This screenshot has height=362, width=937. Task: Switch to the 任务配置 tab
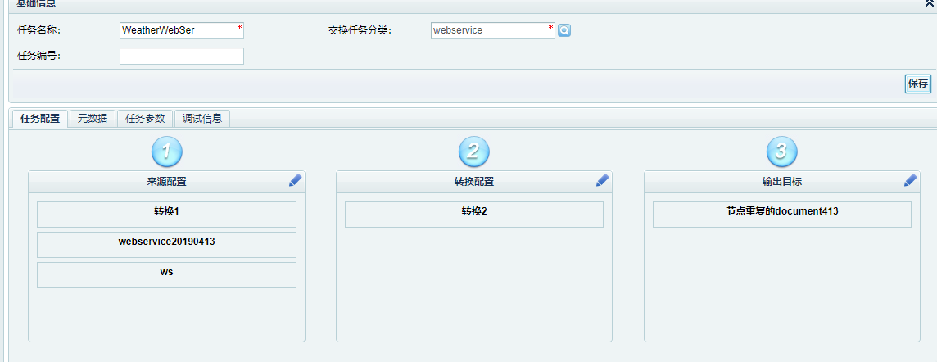40,118
